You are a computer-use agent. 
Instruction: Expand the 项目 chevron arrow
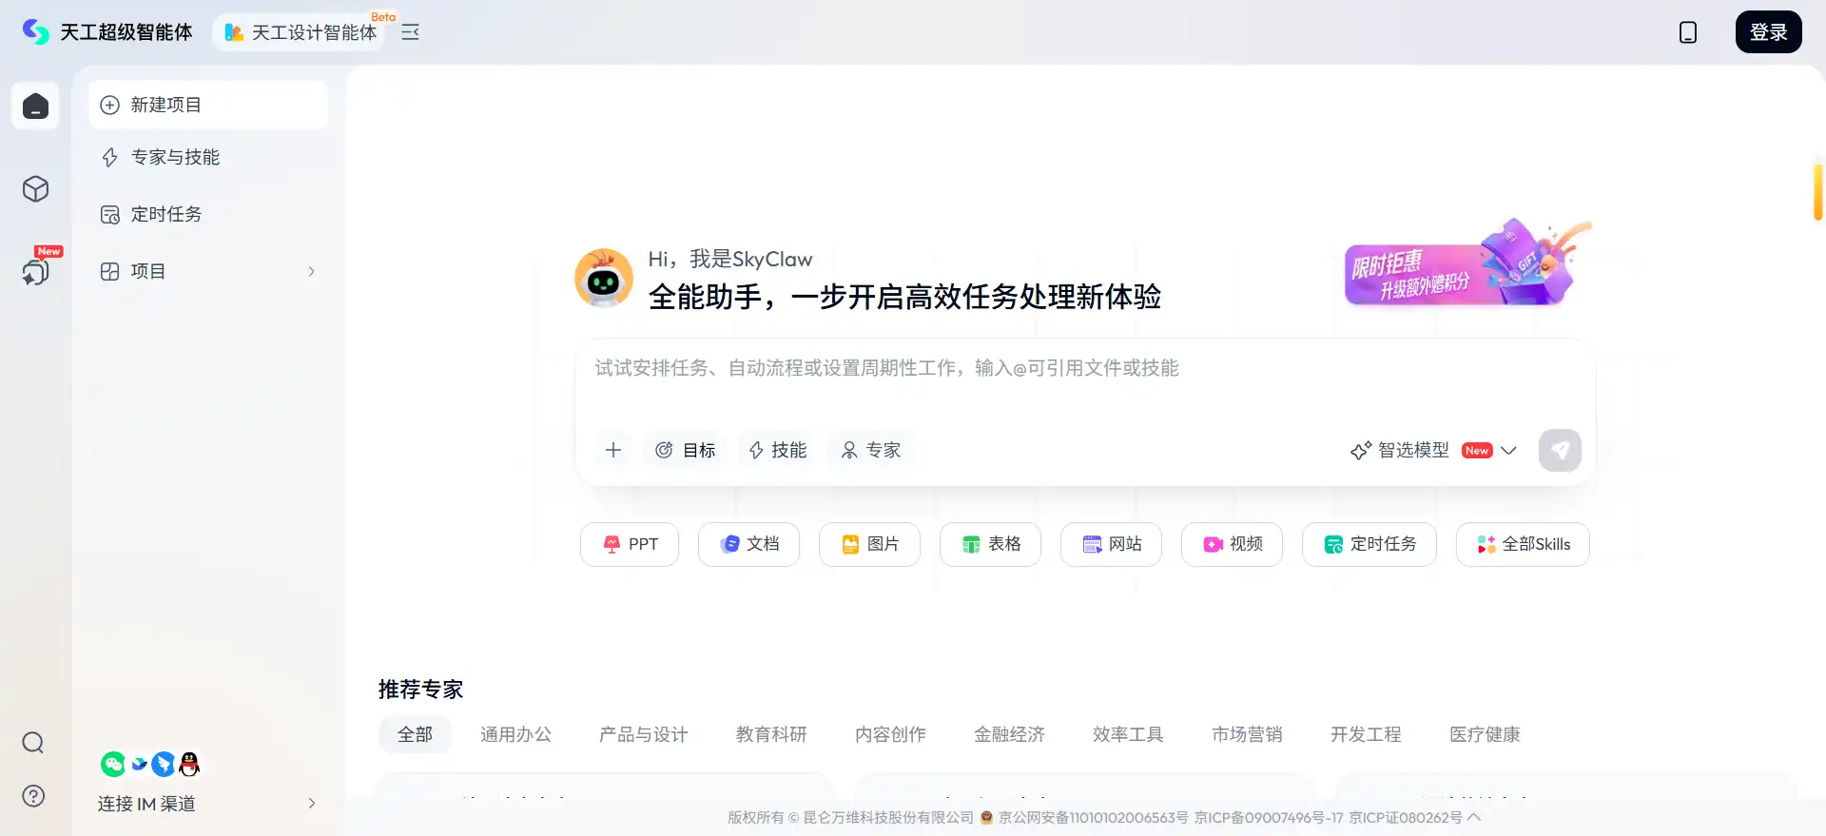point(311,271)
